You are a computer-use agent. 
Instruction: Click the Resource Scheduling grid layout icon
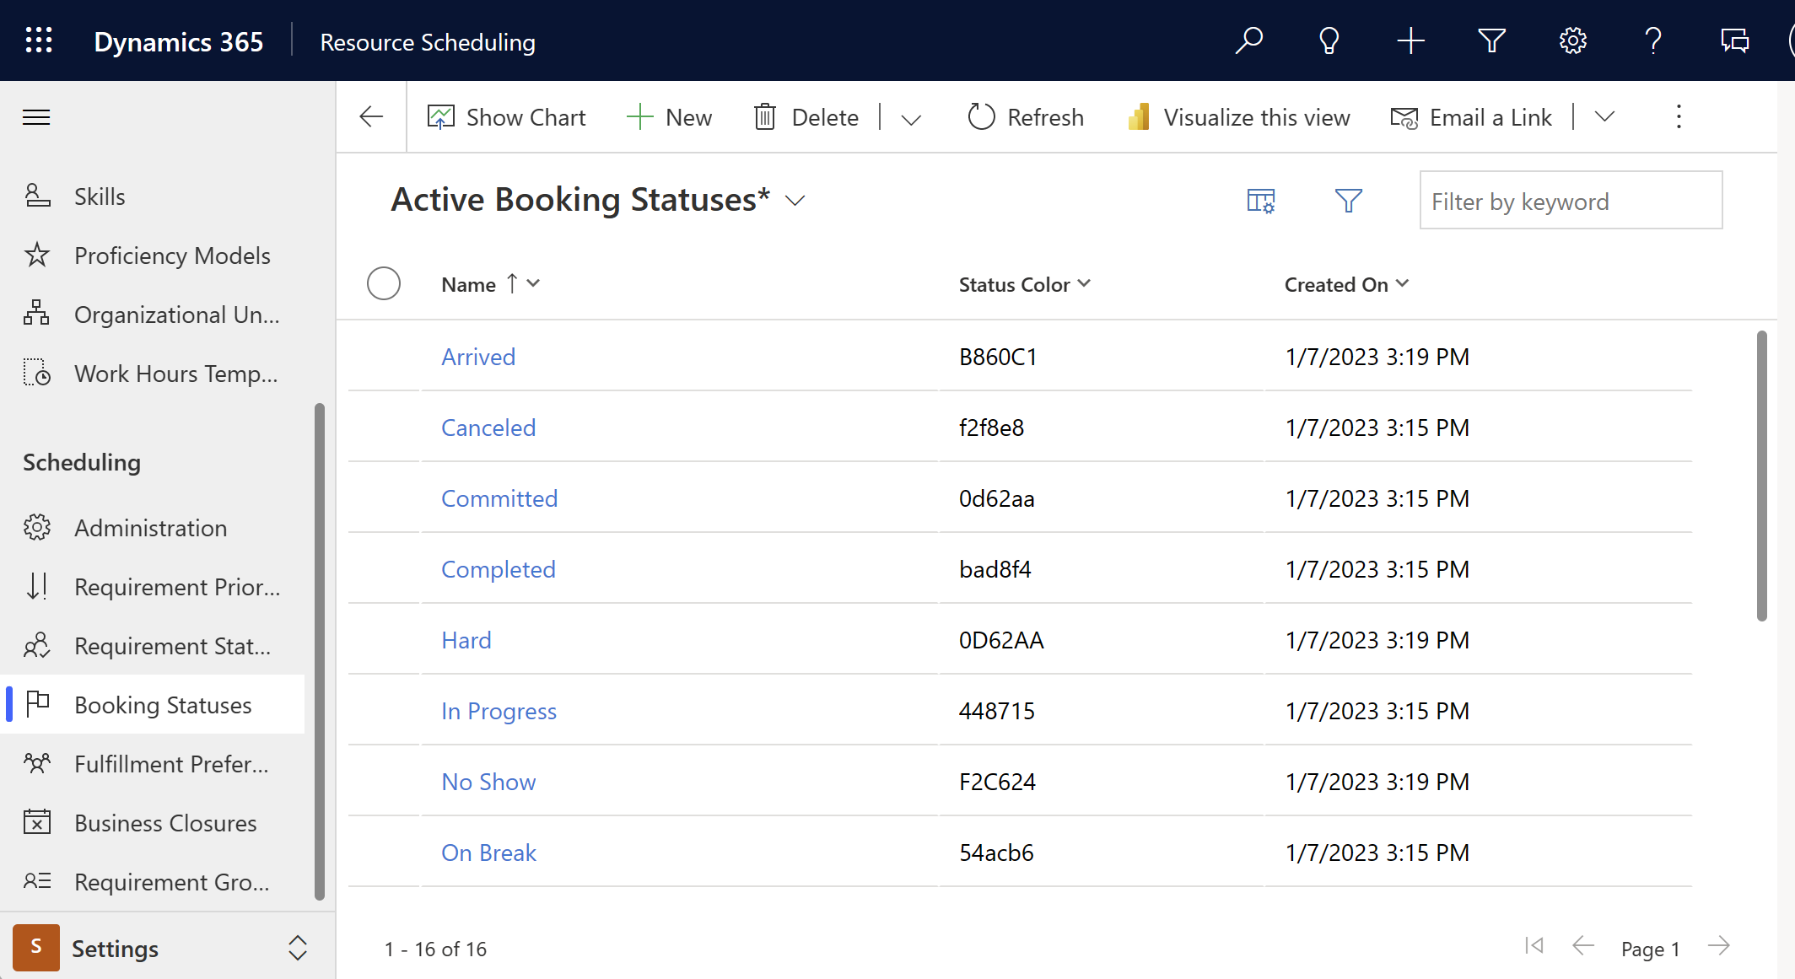click(1264, 200)
